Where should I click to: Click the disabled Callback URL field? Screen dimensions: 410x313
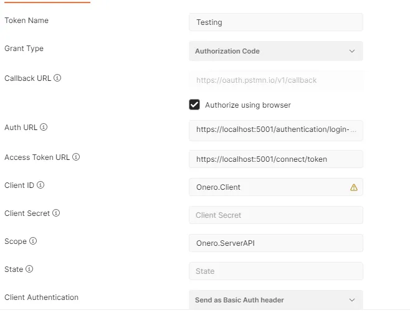[x=275, y=80]
